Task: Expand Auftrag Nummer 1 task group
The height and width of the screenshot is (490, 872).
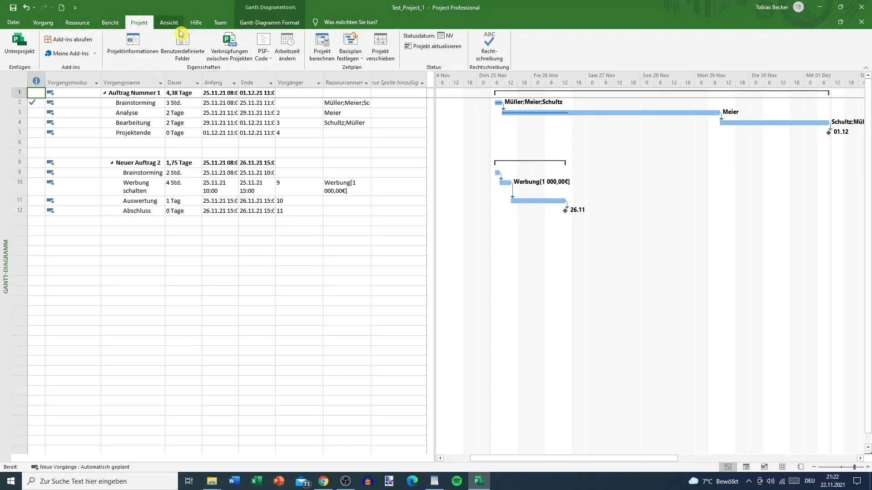Action: (x=104, y=93)
